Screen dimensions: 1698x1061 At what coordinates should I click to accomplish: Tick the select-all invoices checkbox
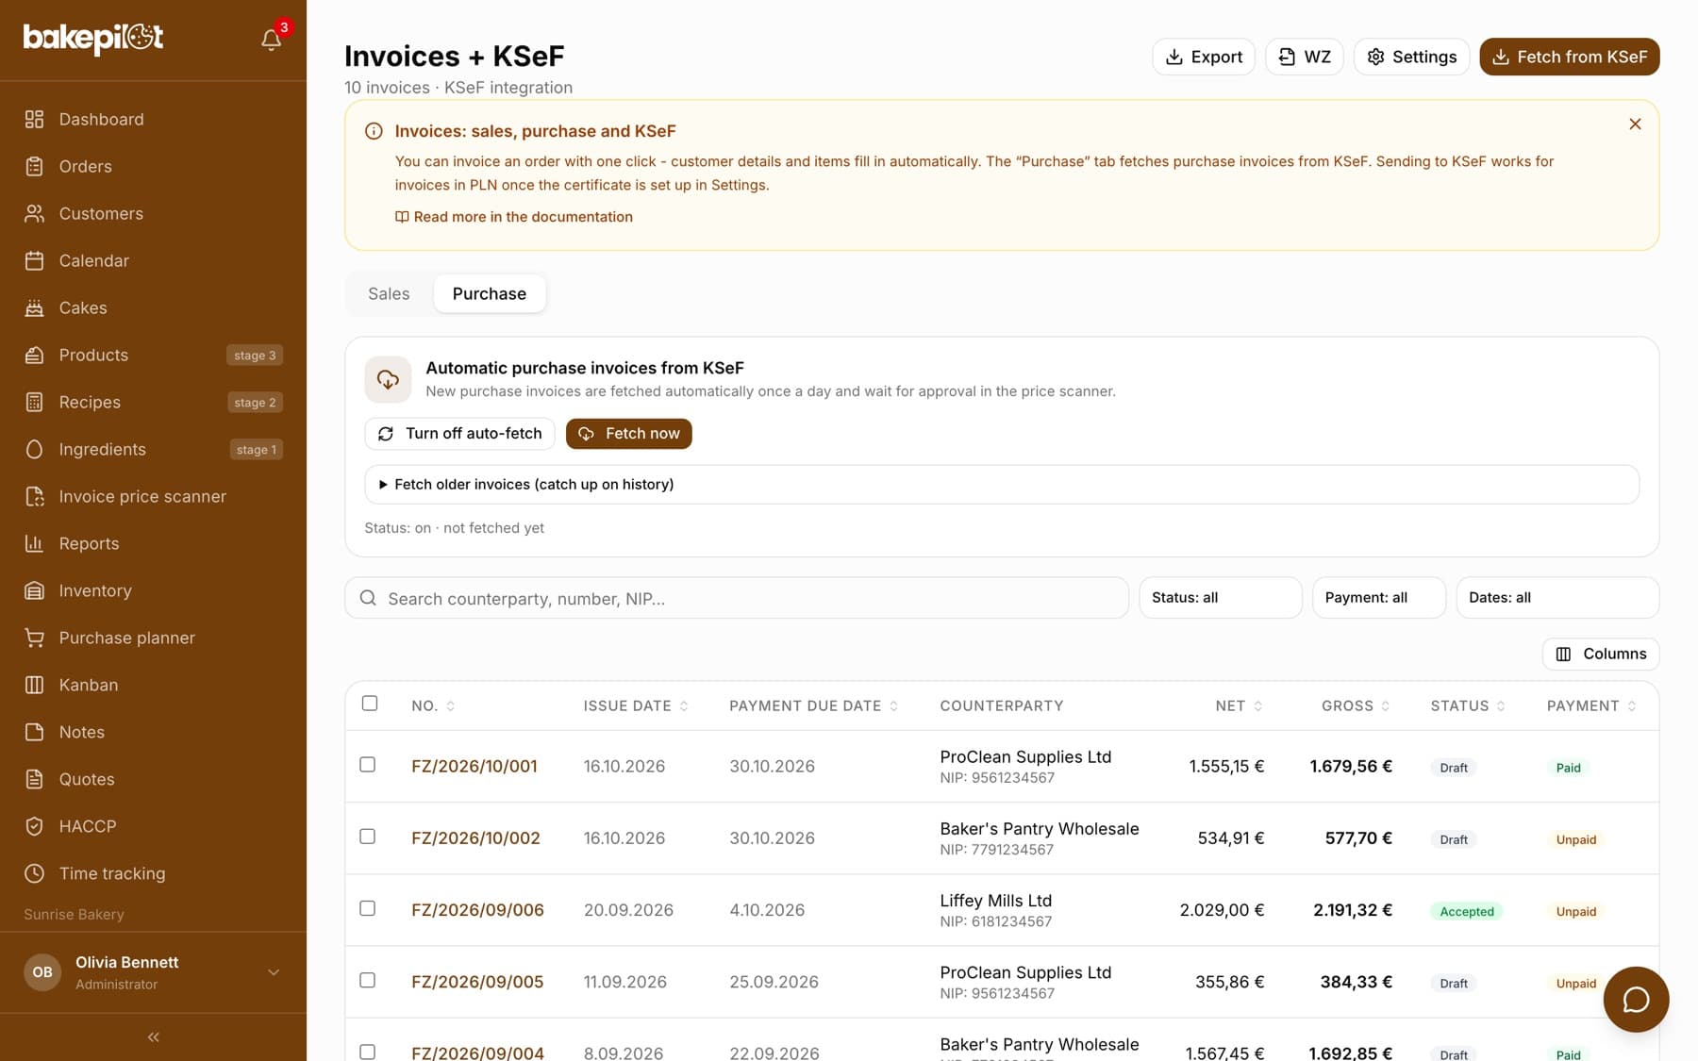[x=370, y=703]
